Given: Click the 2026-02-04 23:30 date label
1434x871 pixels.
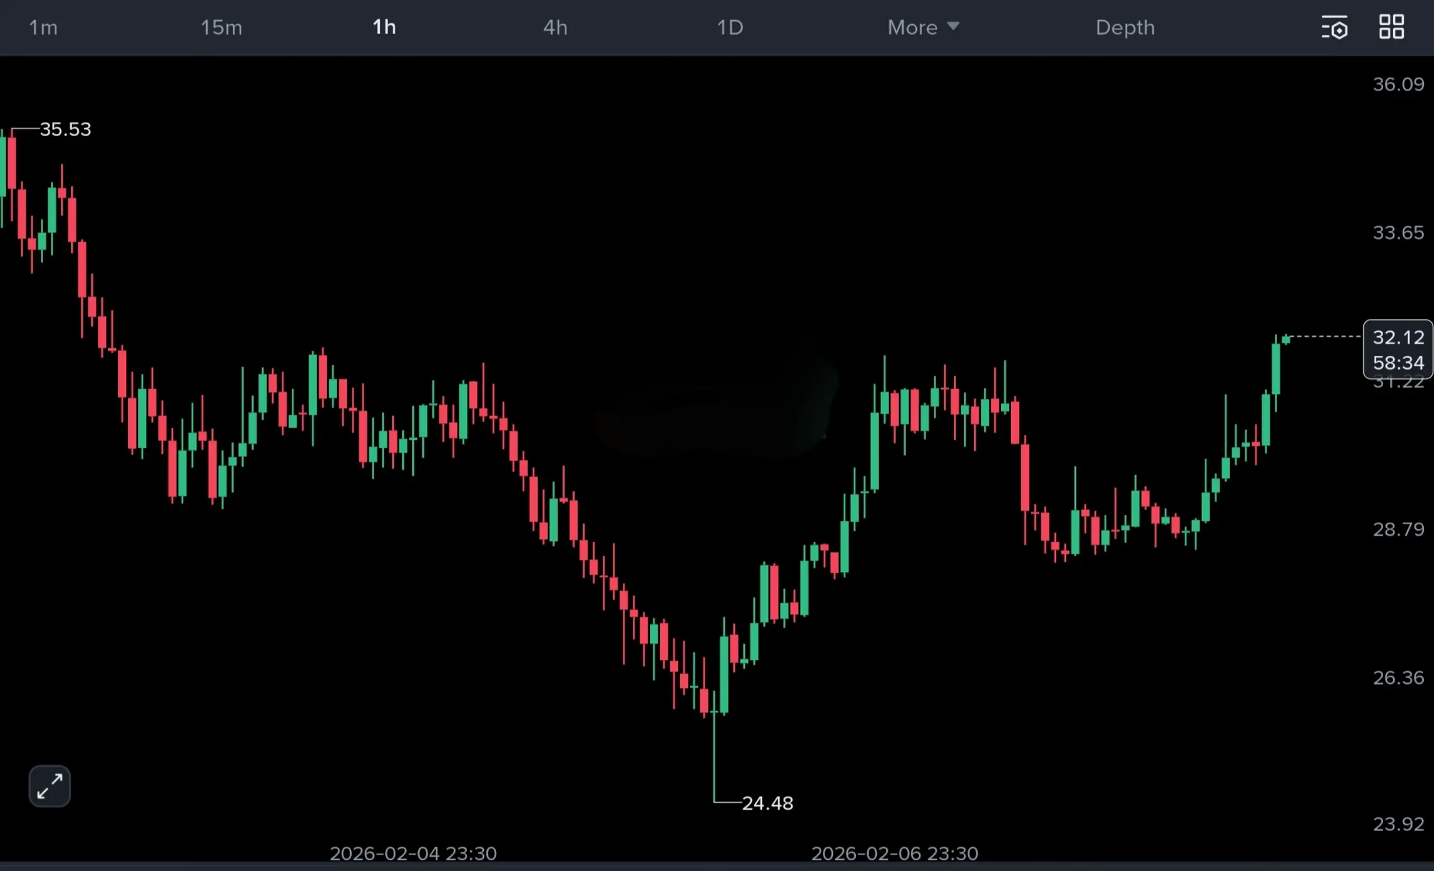Looking at the screenshot, I should (x=413, y=854).
